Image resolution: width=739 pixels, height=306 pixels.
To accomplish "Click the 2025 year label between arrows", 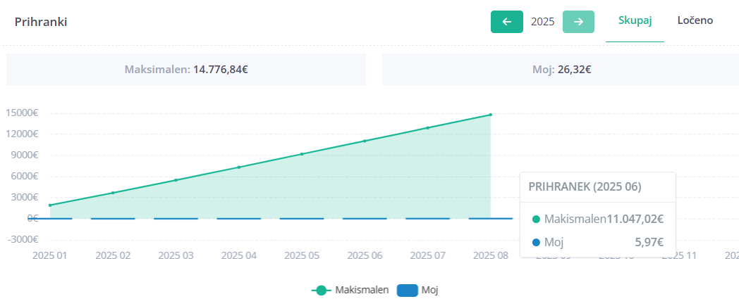I will (542, 22).
